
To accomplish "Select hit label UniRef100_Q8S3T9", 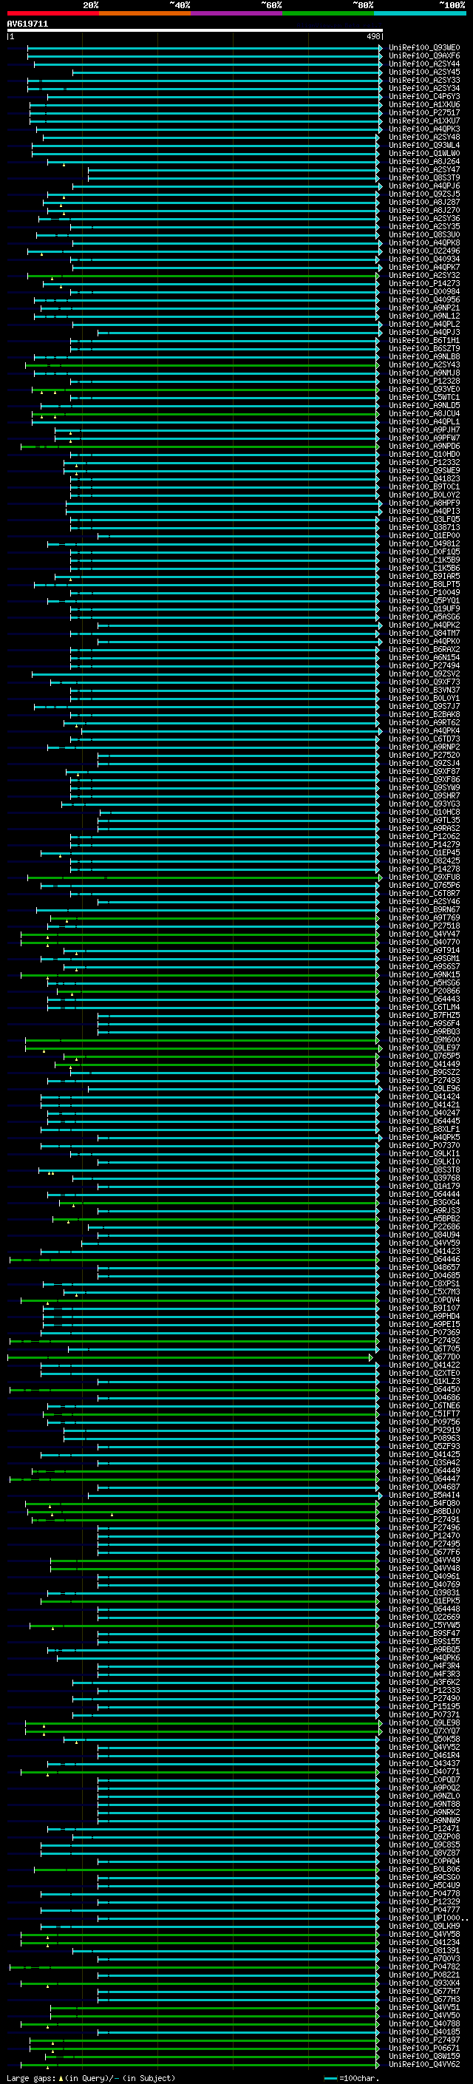I will coord(424,177).
